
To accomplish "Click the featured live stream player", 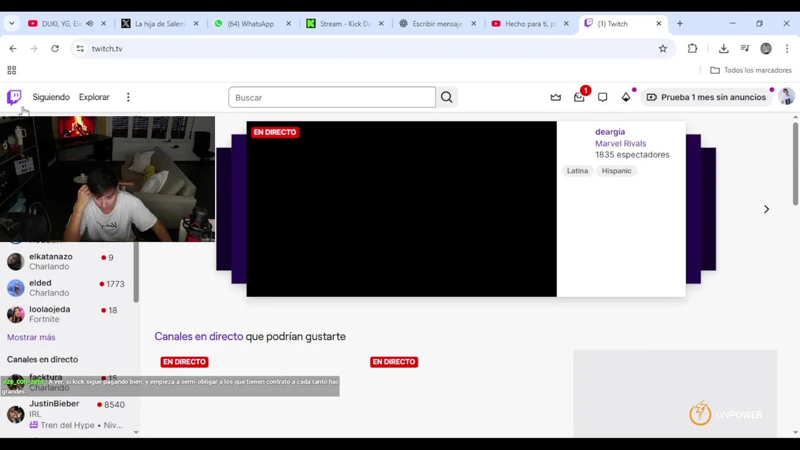I will click(401, 209).
